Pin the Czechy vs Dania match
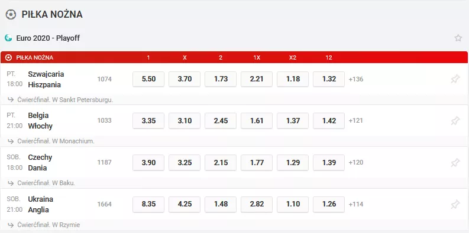The image size is (469, 233). tap(455, 163)
